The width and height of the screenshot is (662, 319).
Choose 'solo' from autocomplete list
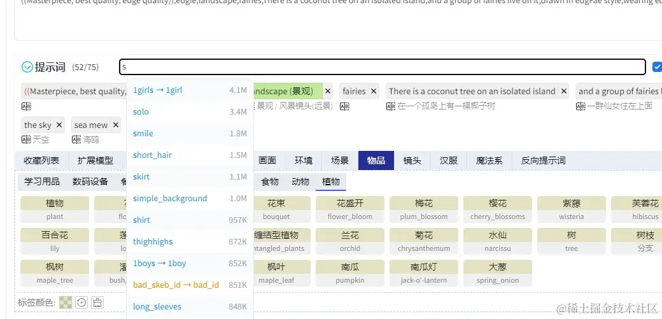pyautogui.click(x=190, y=112)
